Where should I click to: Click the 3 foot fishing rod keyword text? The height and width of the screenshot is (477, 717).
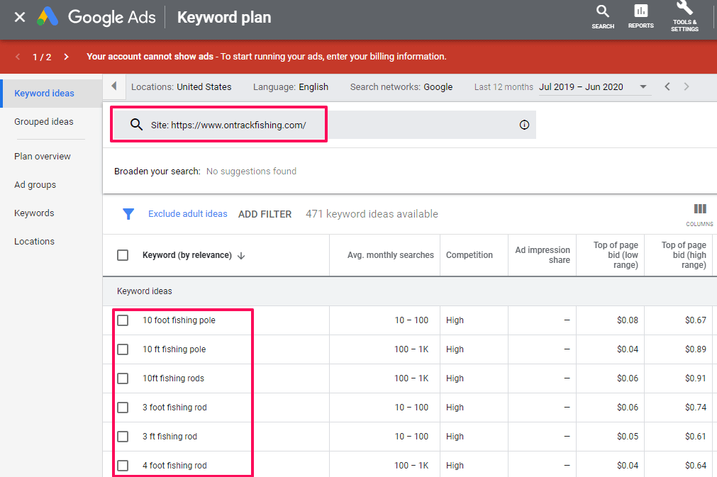(x=174, y=408)
